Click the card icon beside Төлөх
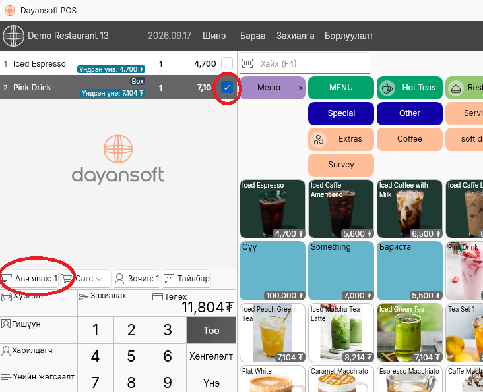The width and height of the screenshot is (483, 392). (158, 296)
